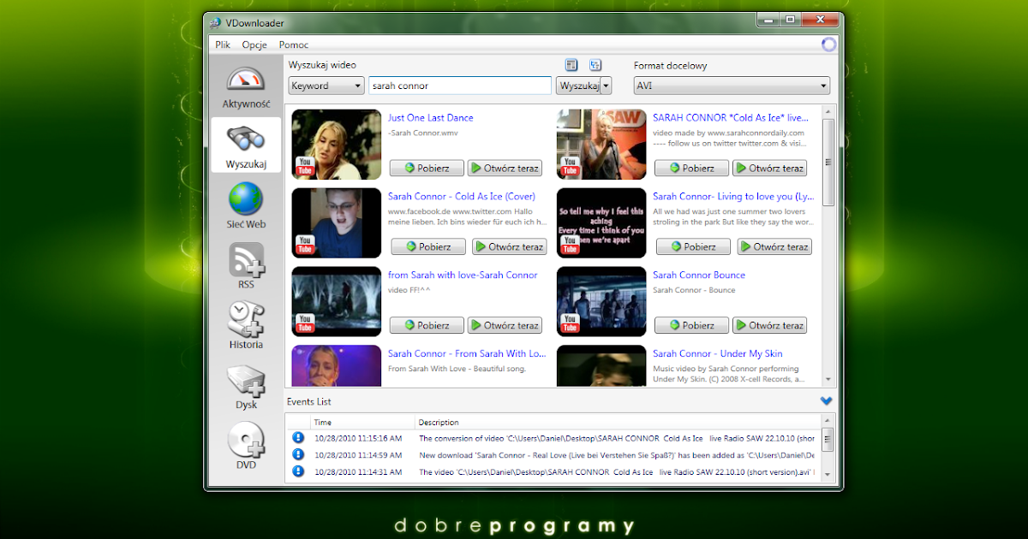Image resolution: width=1028 pixels, height=539 pixels.
Task: Click Otwórz teraz for Living to love you
Action: pyautogui.click(x=774, y=247)
